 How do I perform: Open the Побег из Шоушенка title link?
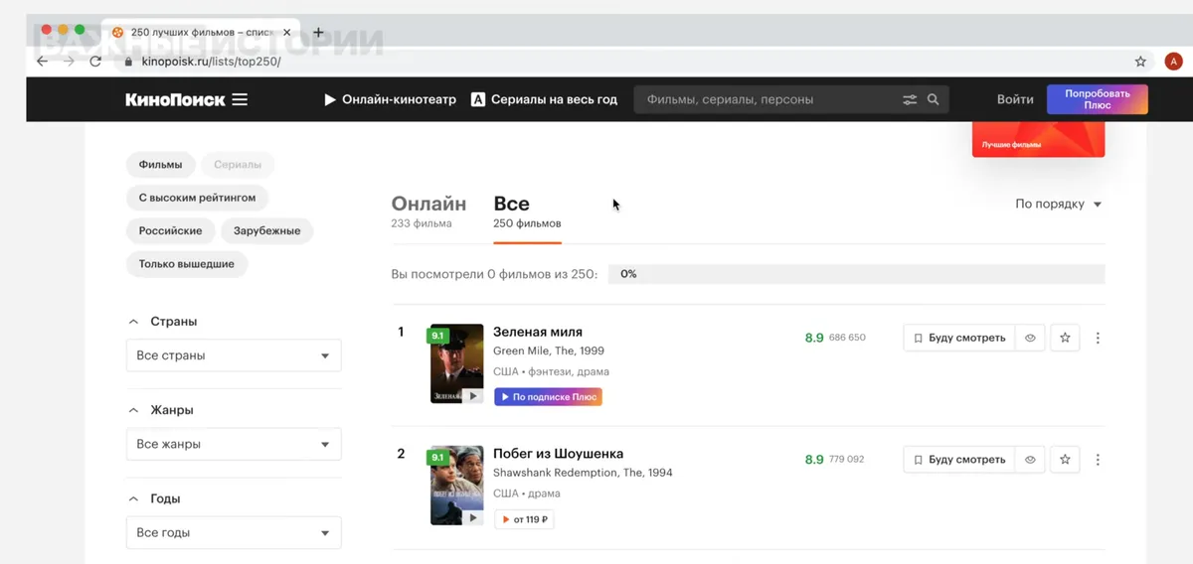pos(559,454)
